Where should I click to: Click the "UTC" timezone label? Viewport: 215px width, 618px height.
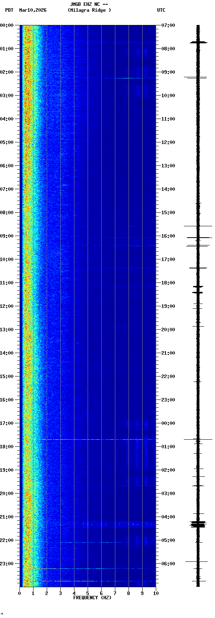pyautogui.click(x=161, y=10)
